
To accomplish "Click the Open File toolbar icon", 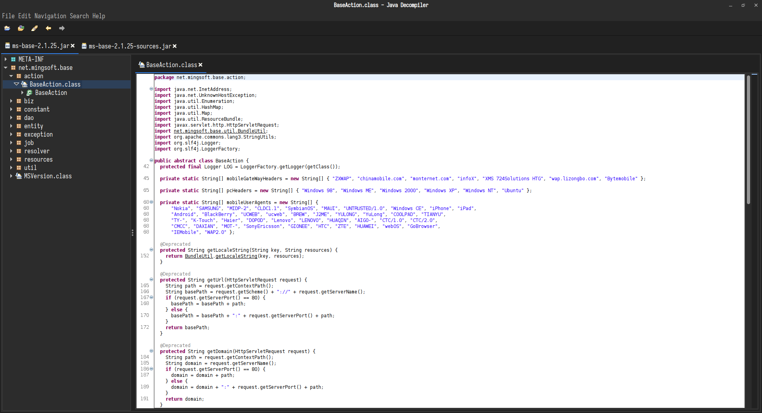I will pos(7,28).
